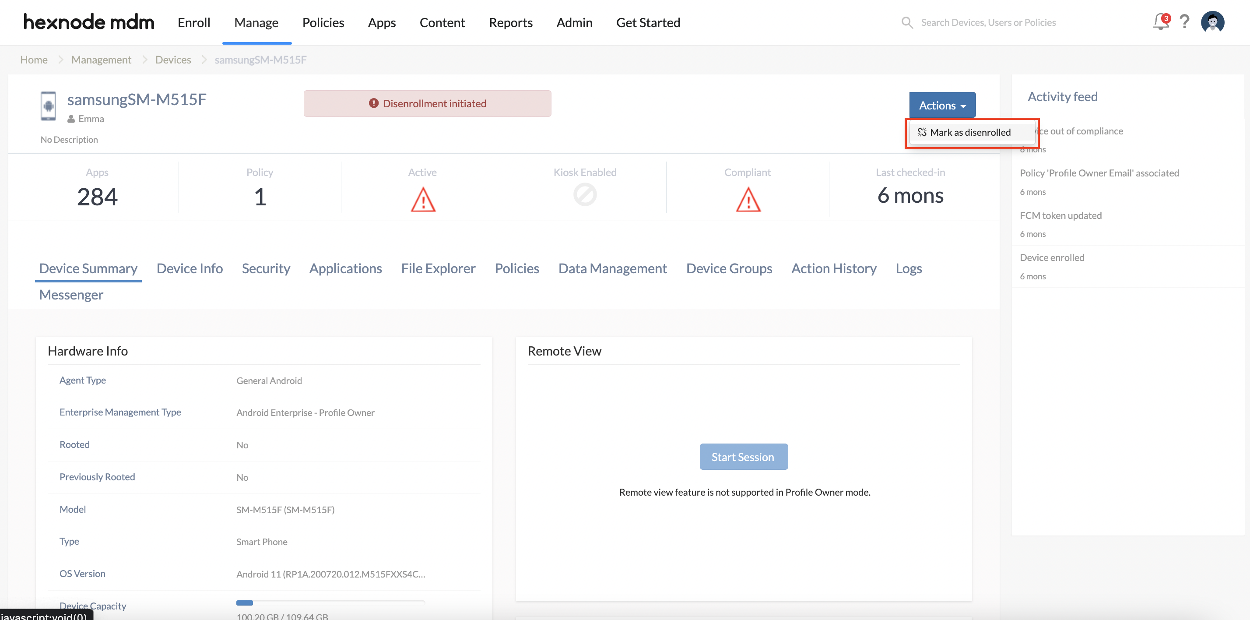The height and width of the screenshot is (620, 1250).
Task: Click samsungSM-M515F breadcrumb
Action: [260, 60]
